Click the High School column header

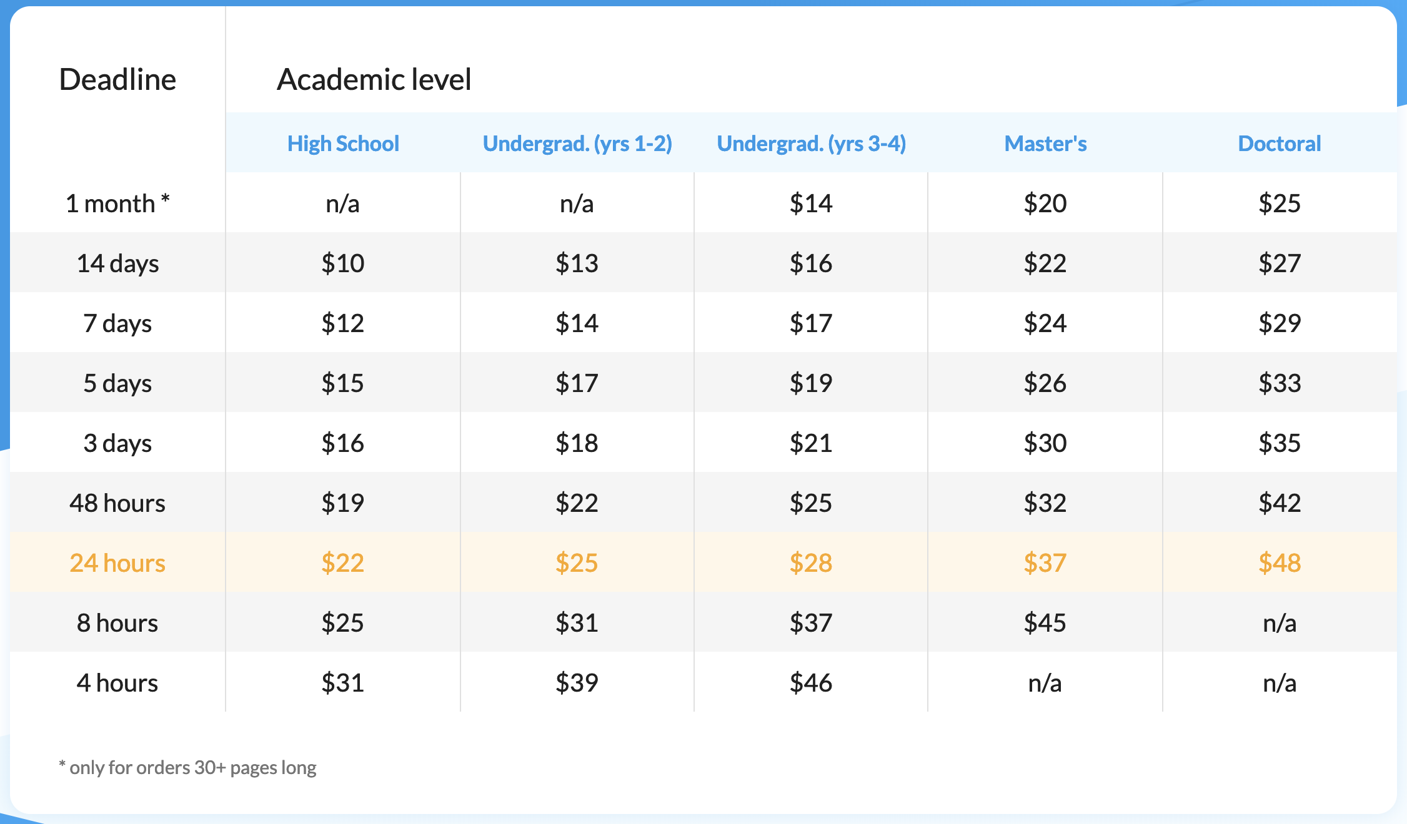[343, 144]
